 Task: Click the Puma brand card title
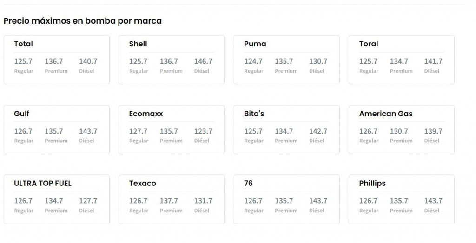(255, 44)
